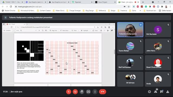Open the Chrome three-dot menu
The width and height of the screenshot is (173, 97).
pos(170,6)
